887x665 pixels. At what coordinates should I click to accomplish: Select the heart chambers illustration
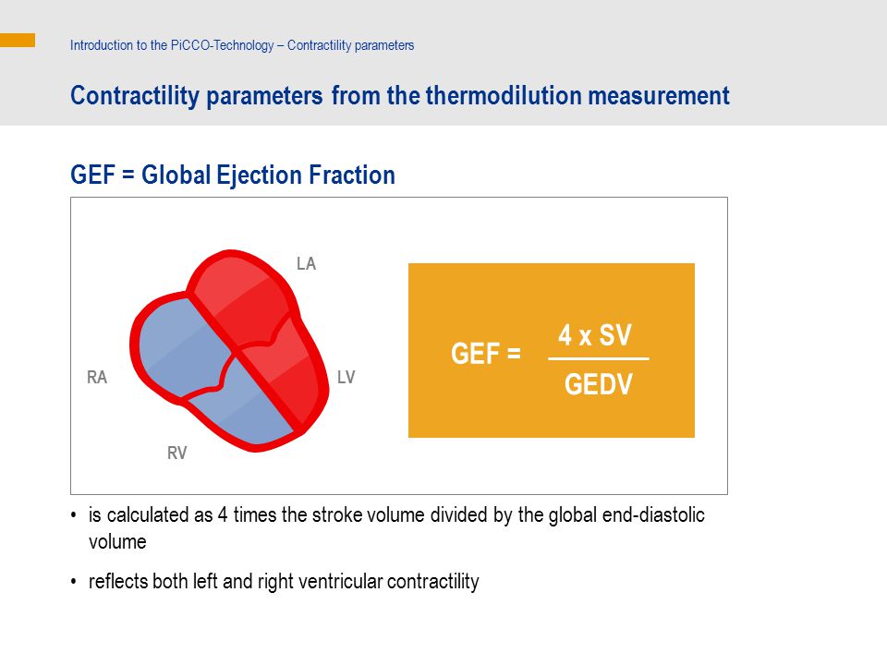(x=230, y=351)
